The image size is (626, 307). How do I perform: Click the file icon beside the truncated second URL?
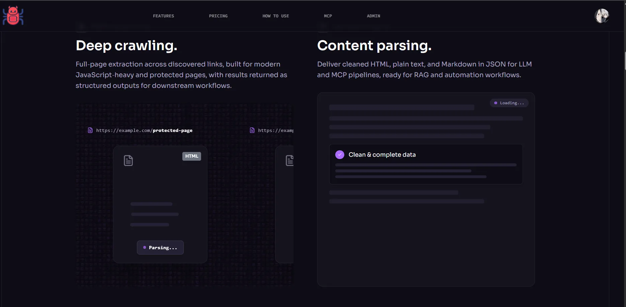tap(252, 130)
